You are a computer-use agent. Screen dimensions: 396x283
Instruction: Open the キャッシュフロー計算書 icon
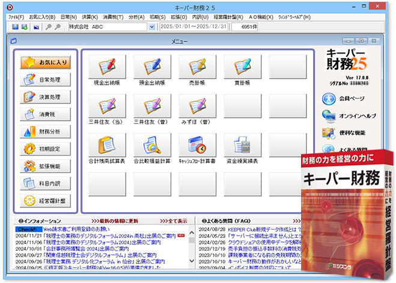pyautogui.click(x=198, y=145)
